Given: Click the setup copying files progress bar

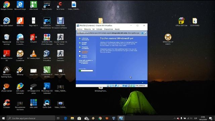Looking at the screenshot, I should 86,71.
